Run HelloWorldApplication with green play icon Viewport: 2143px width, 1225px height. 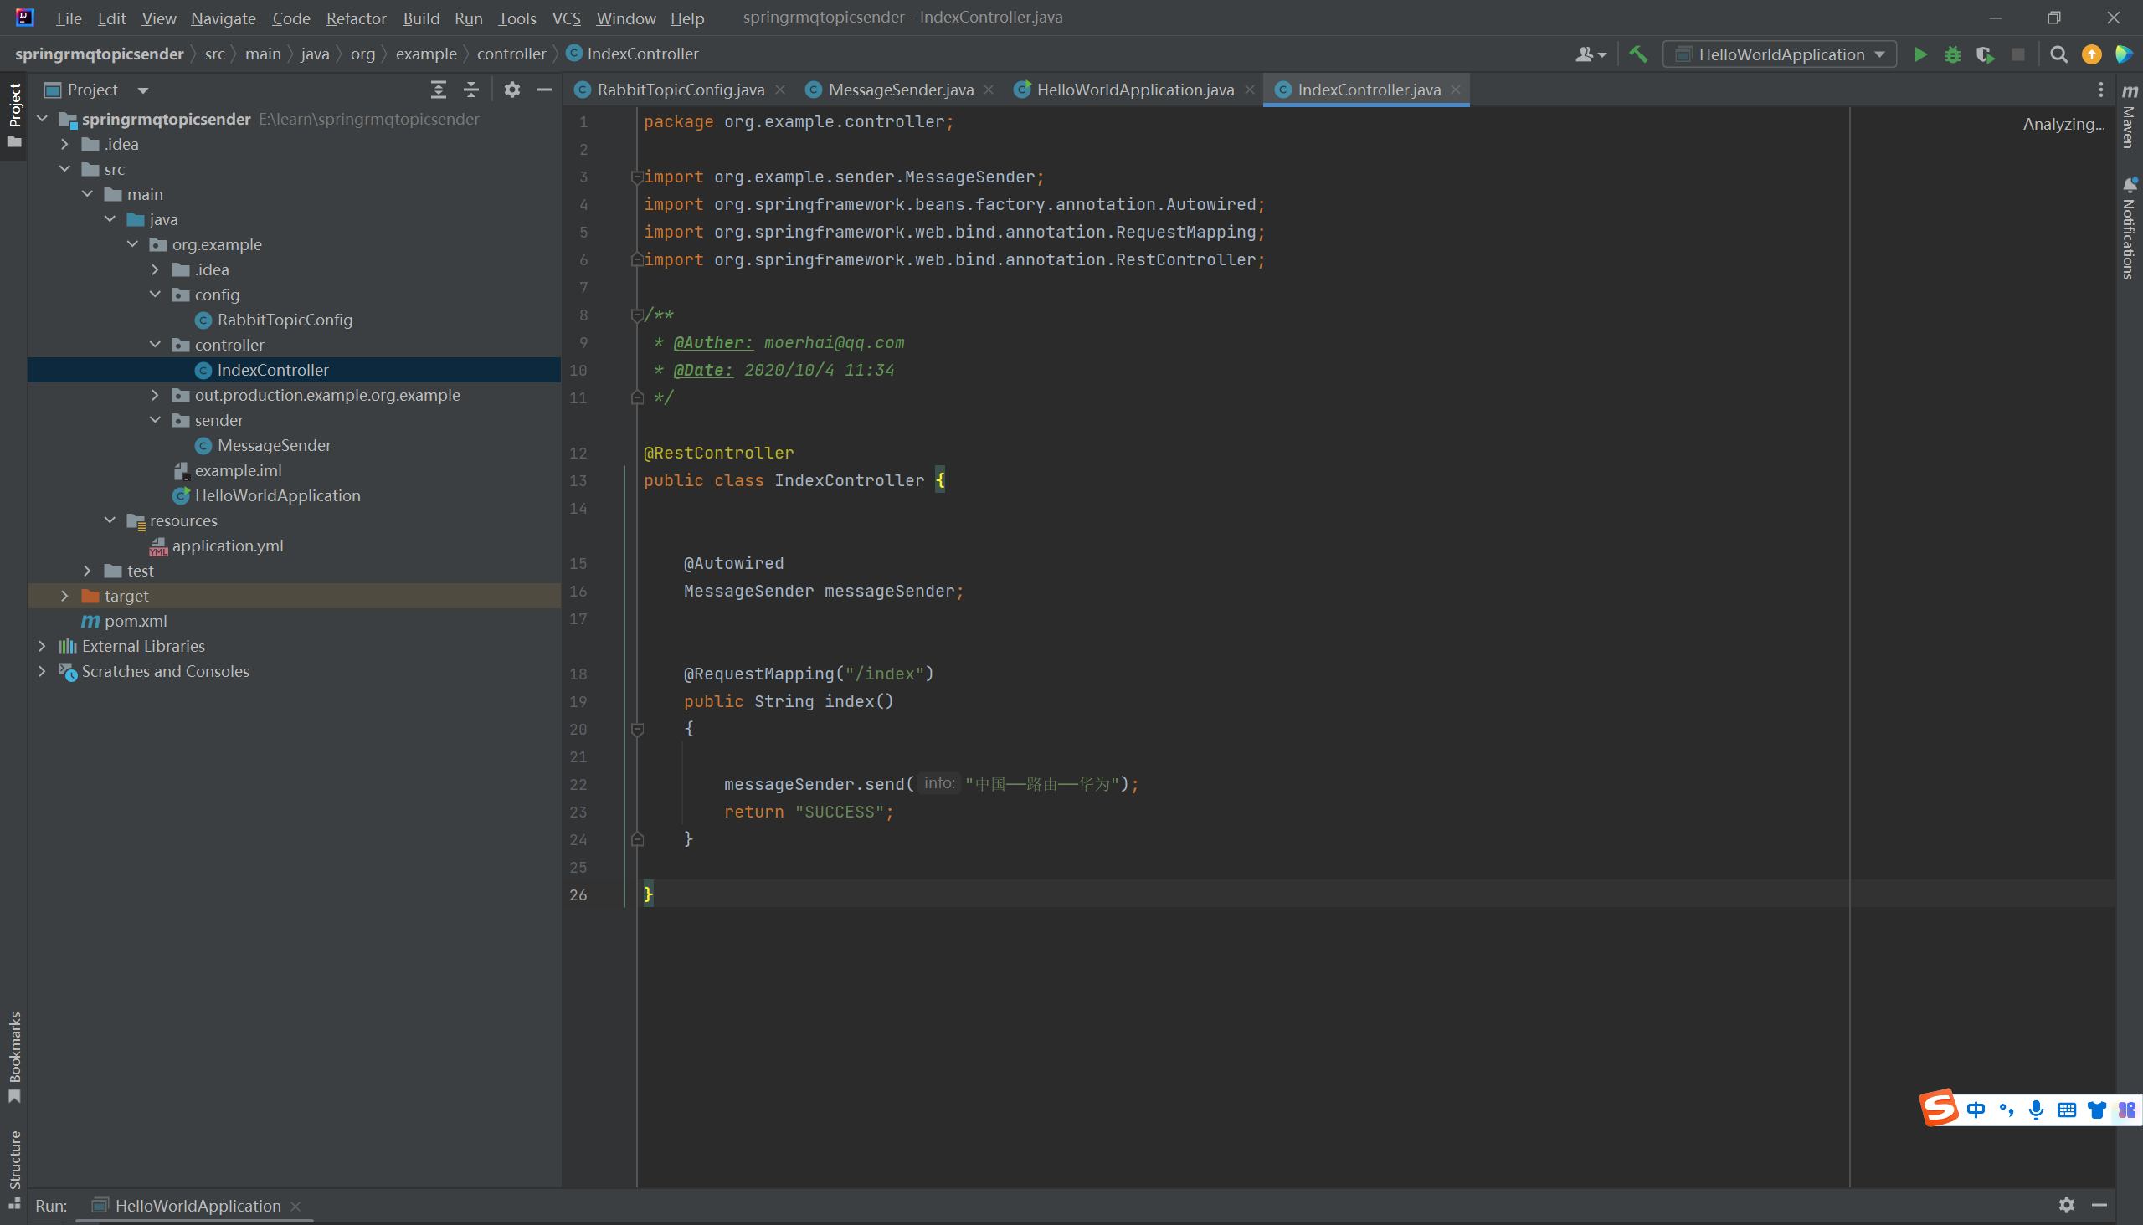tap(1920, 54)
